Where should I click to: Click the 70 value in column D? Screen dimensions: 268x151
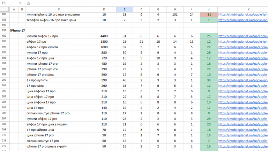(104, 130)
